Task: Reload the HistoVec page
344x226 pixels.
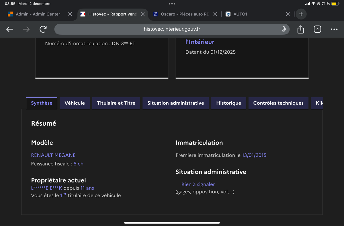Action: (x=43, y=29)
